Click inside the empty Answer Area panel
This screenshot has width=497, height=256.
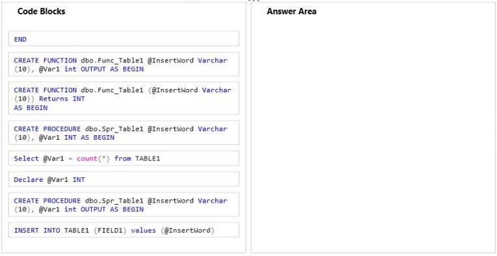click(x=373, y=133)
